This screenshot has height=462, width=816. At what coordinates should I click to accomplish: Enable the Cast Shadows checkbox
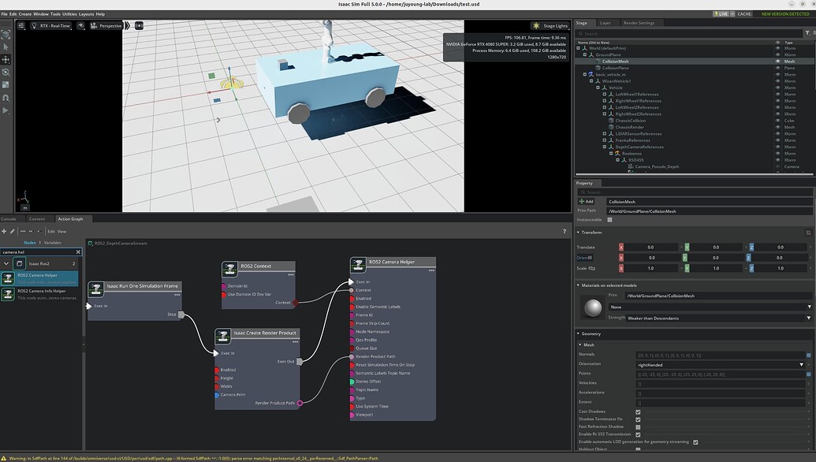tap(639, 411)
